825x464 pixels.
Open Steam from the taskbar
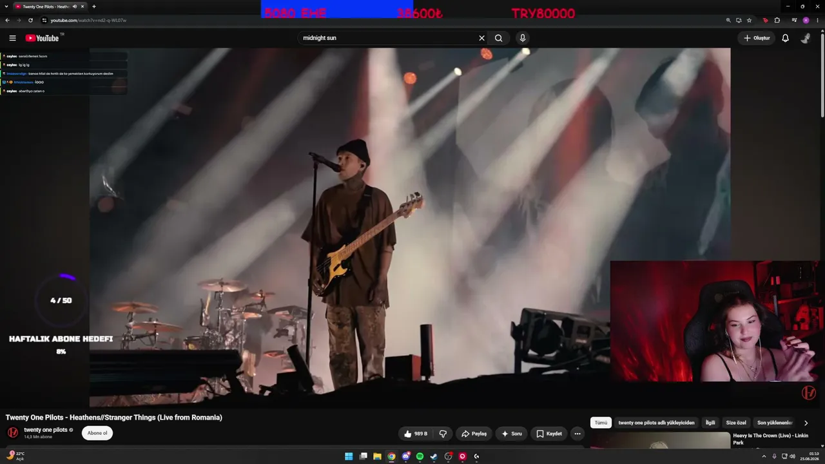click(434, 456)
